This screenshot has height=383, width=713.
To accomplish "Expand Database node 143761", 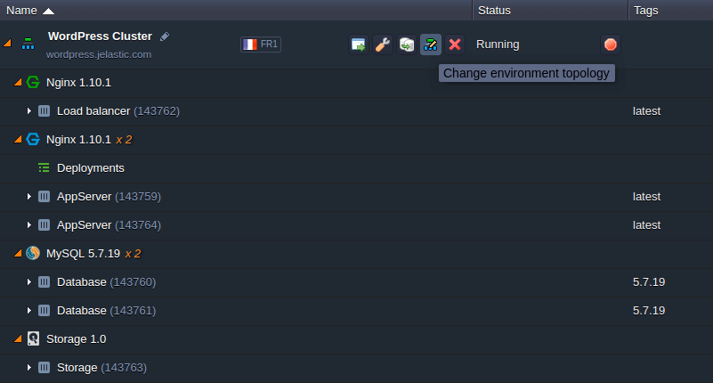I will pyautogui.click(x=28, y=311).
